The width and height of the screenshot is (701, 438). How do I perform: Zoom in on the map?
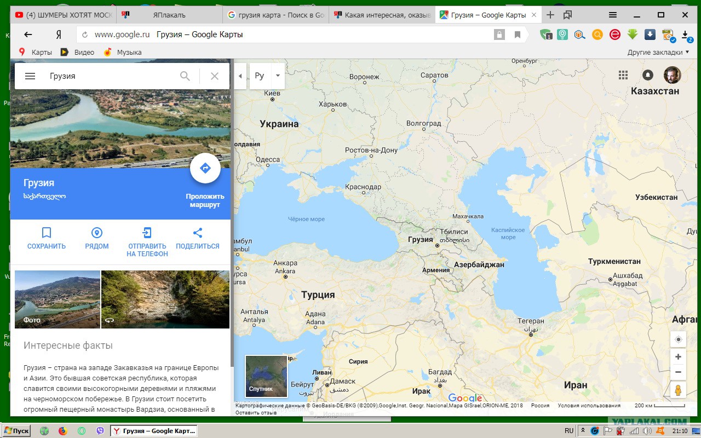[678, 357]
